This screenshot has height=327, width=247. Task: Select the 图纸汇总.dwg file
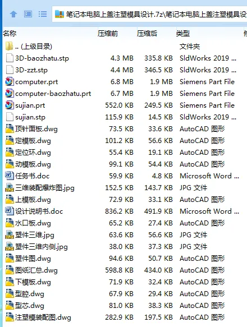(x=36, y=270)
